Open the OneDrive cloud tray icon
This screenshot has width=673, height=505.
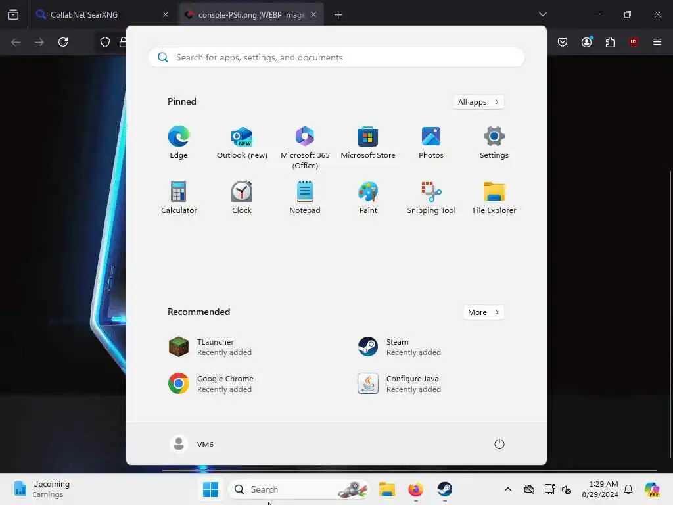click(x=529, y=489)
